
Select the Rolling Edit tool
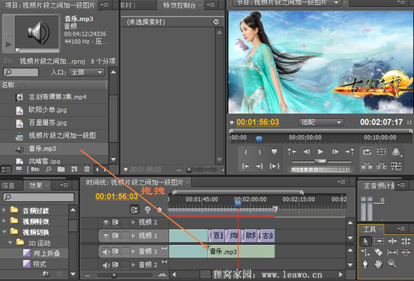pos(406,241)
